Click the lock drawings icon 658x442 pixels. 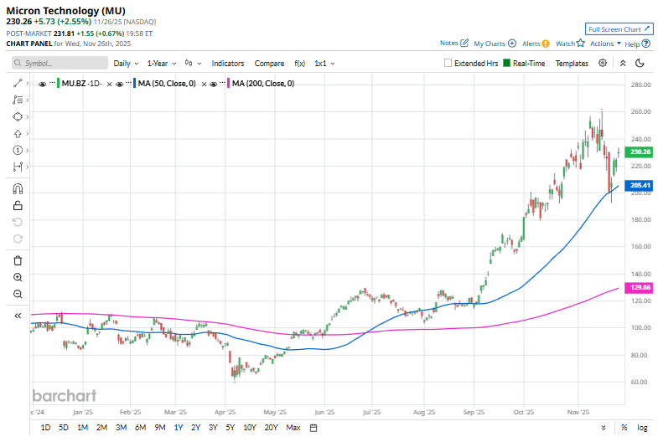(x=18, y=205)
